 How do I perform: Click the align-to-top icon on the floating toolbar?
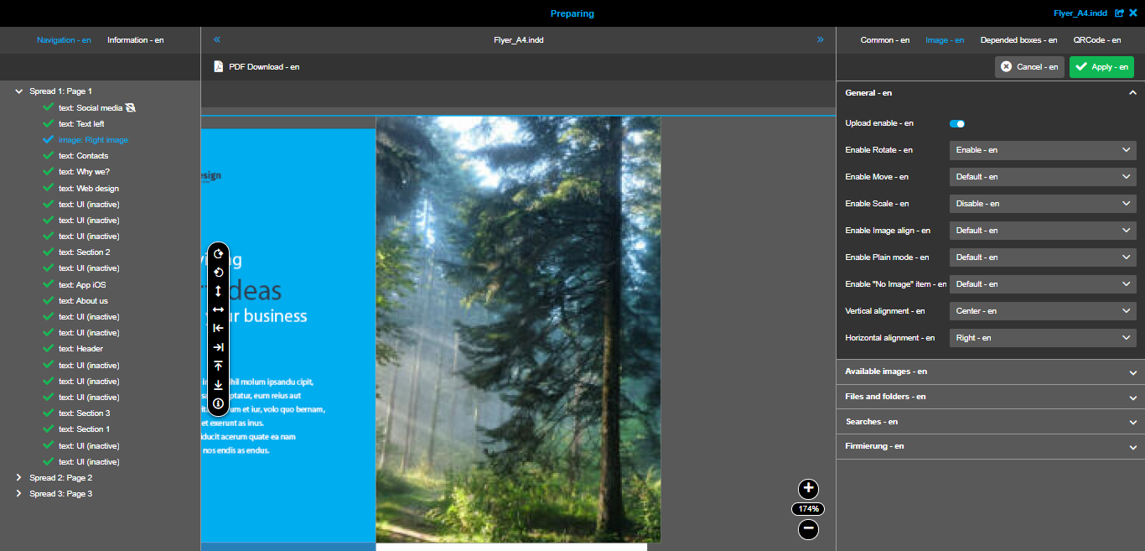click(x=218, y=365)
